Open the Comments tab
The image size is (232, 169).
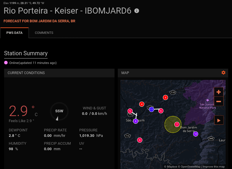point(44,33)
